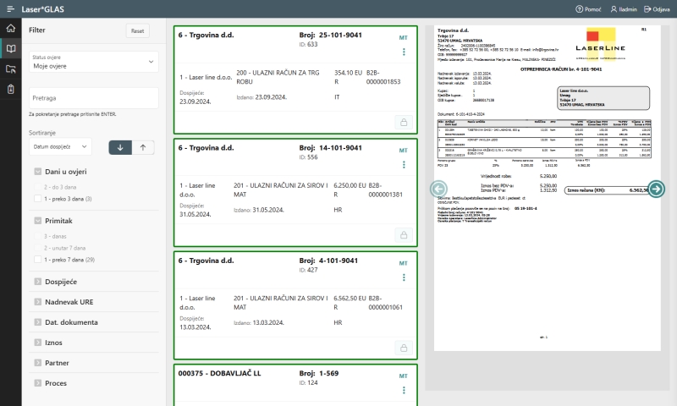The image size is (677, 406).
Task: Go to next document with right arrow
Action: point(657,189)
